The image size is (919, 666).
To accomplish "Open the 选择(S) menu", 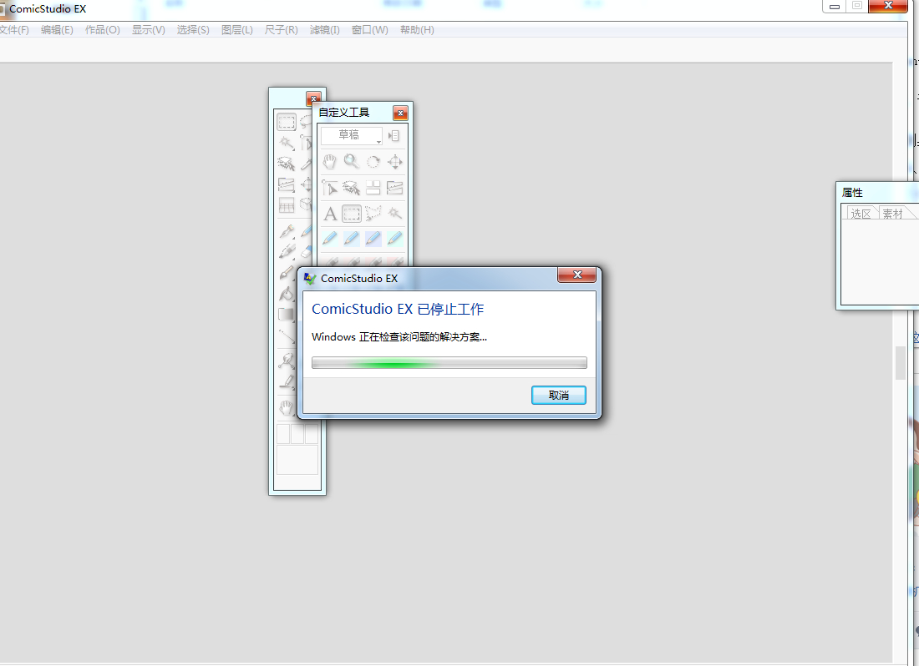I will [x=193, y=30].
